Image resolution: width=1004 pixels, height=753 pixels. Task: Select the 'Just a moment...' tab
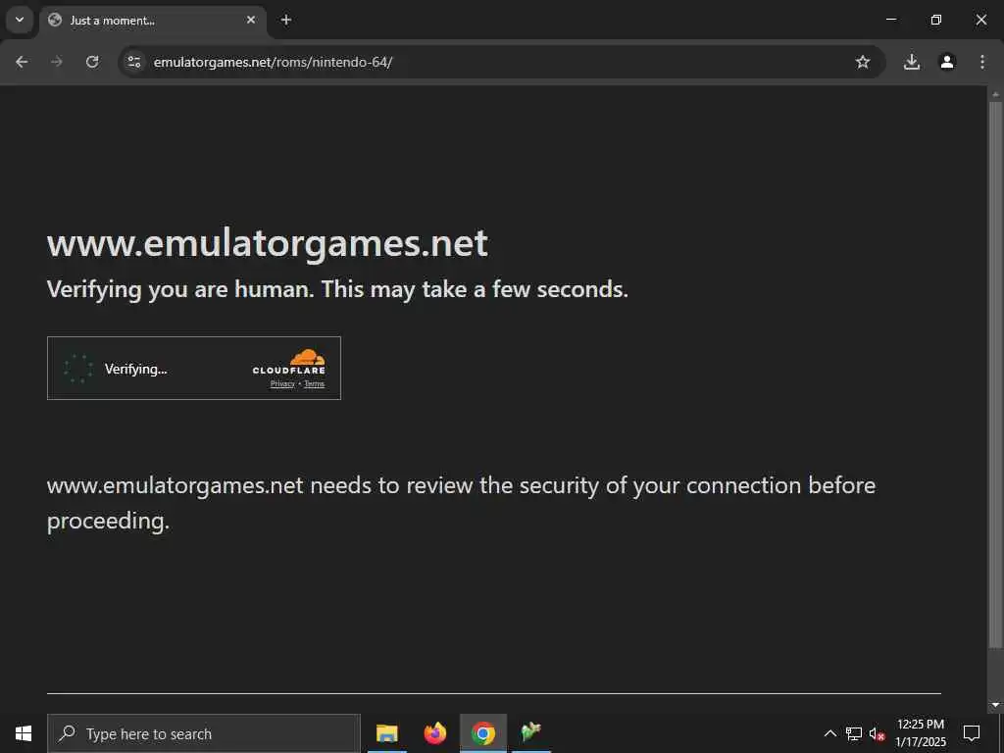154,21
